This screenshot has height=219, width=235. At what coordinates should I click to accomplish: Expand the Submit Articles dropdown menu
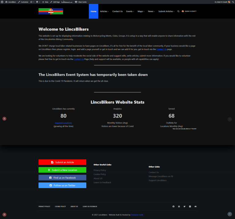coord(166,11)
